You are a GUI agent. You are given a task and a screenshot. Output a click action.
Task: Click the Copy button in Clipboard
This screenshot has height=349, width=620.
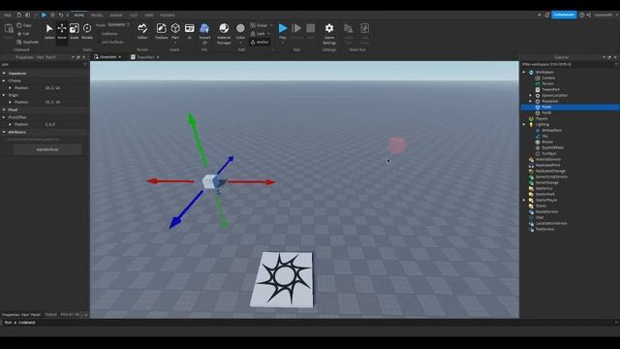24,25
